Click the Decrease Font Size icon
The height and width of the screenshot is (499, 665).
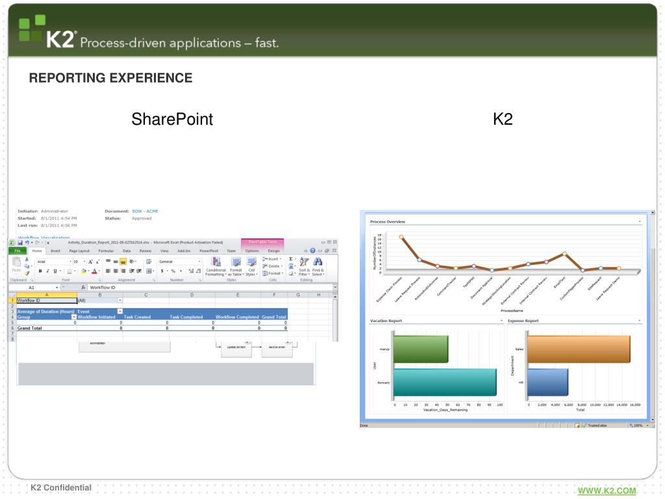97,262
